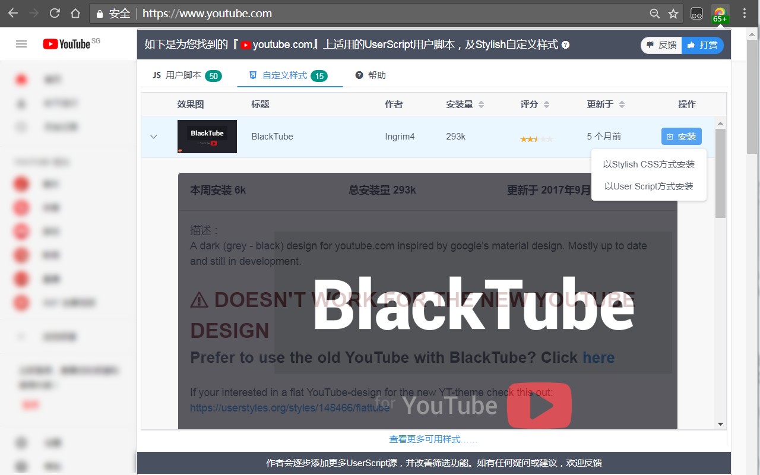Click the 打赏 donate button
This screenshot has height=475, width=760.
click(702, 45)
